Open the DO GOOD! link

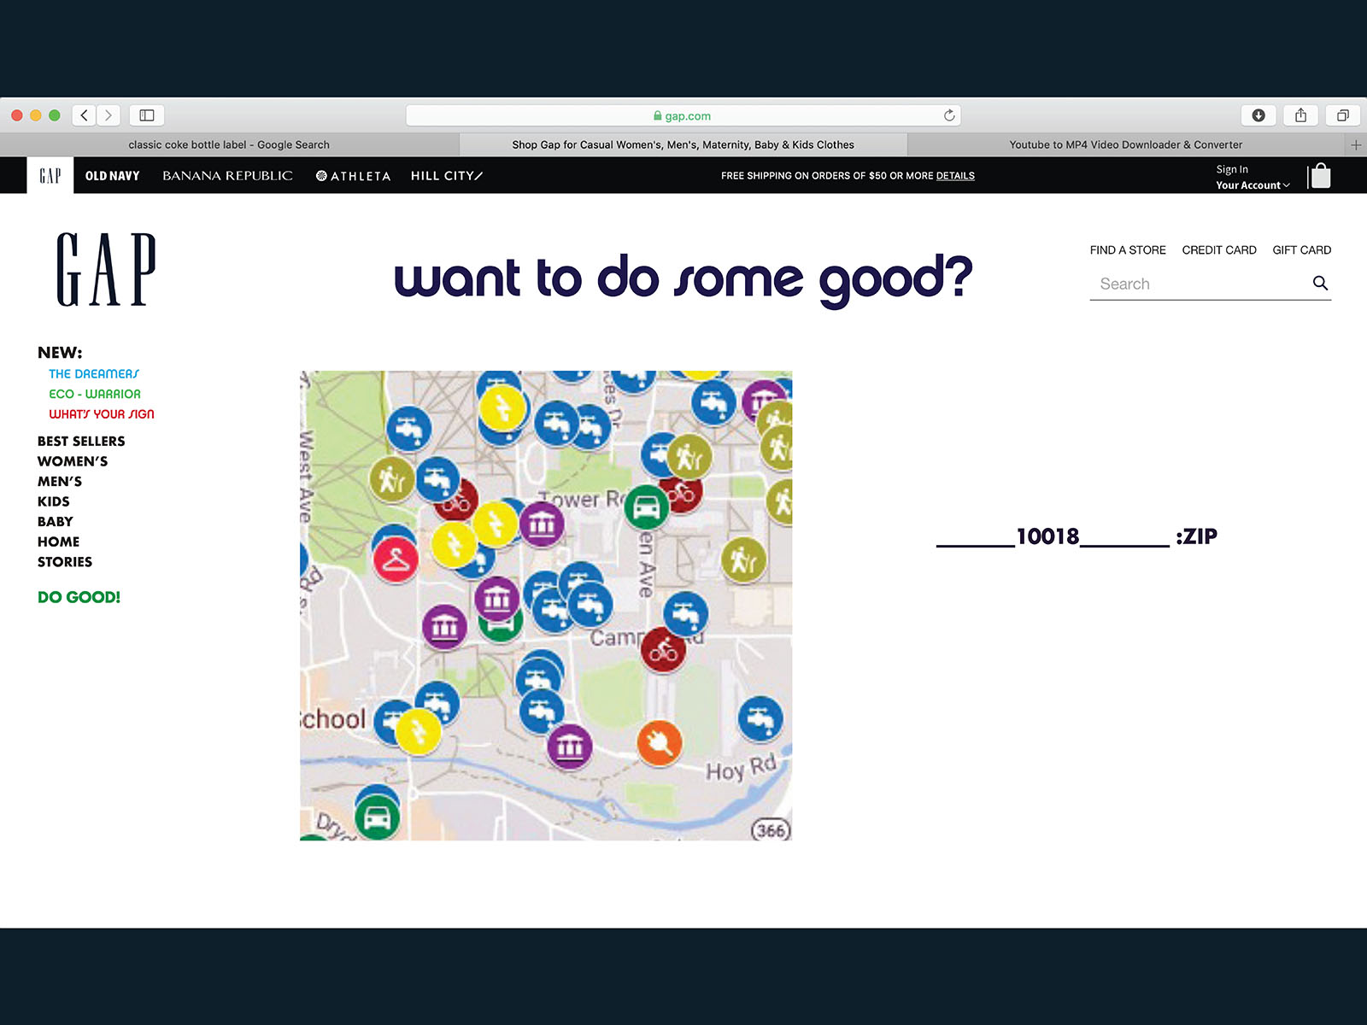coord(79,597)
